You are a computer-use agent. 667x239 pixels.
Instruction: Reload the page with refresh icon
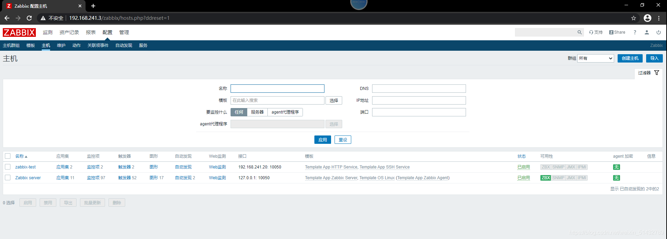pos(29,18)
